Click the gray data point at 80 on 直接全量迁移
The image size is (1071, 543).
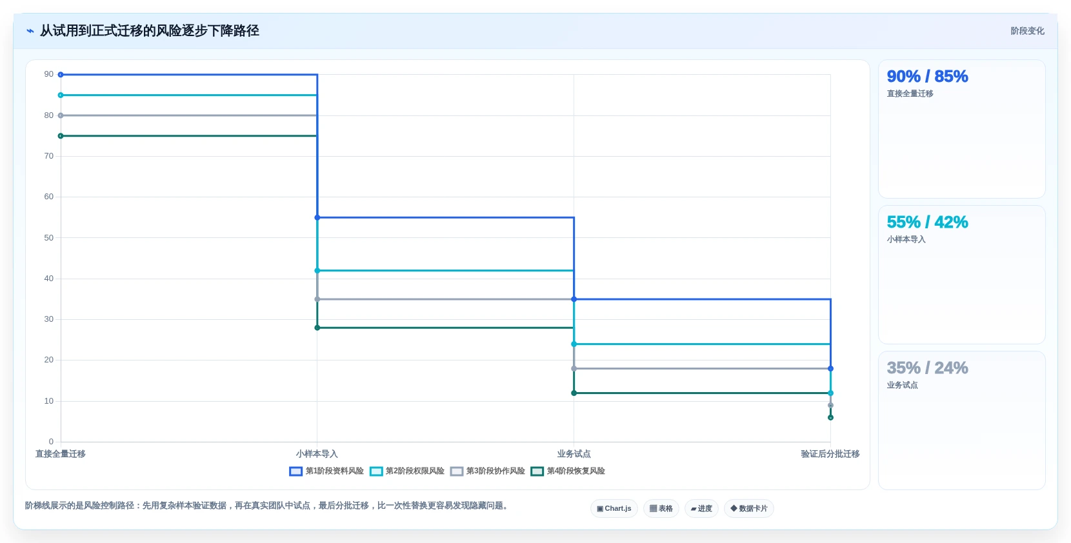[61, 115]
